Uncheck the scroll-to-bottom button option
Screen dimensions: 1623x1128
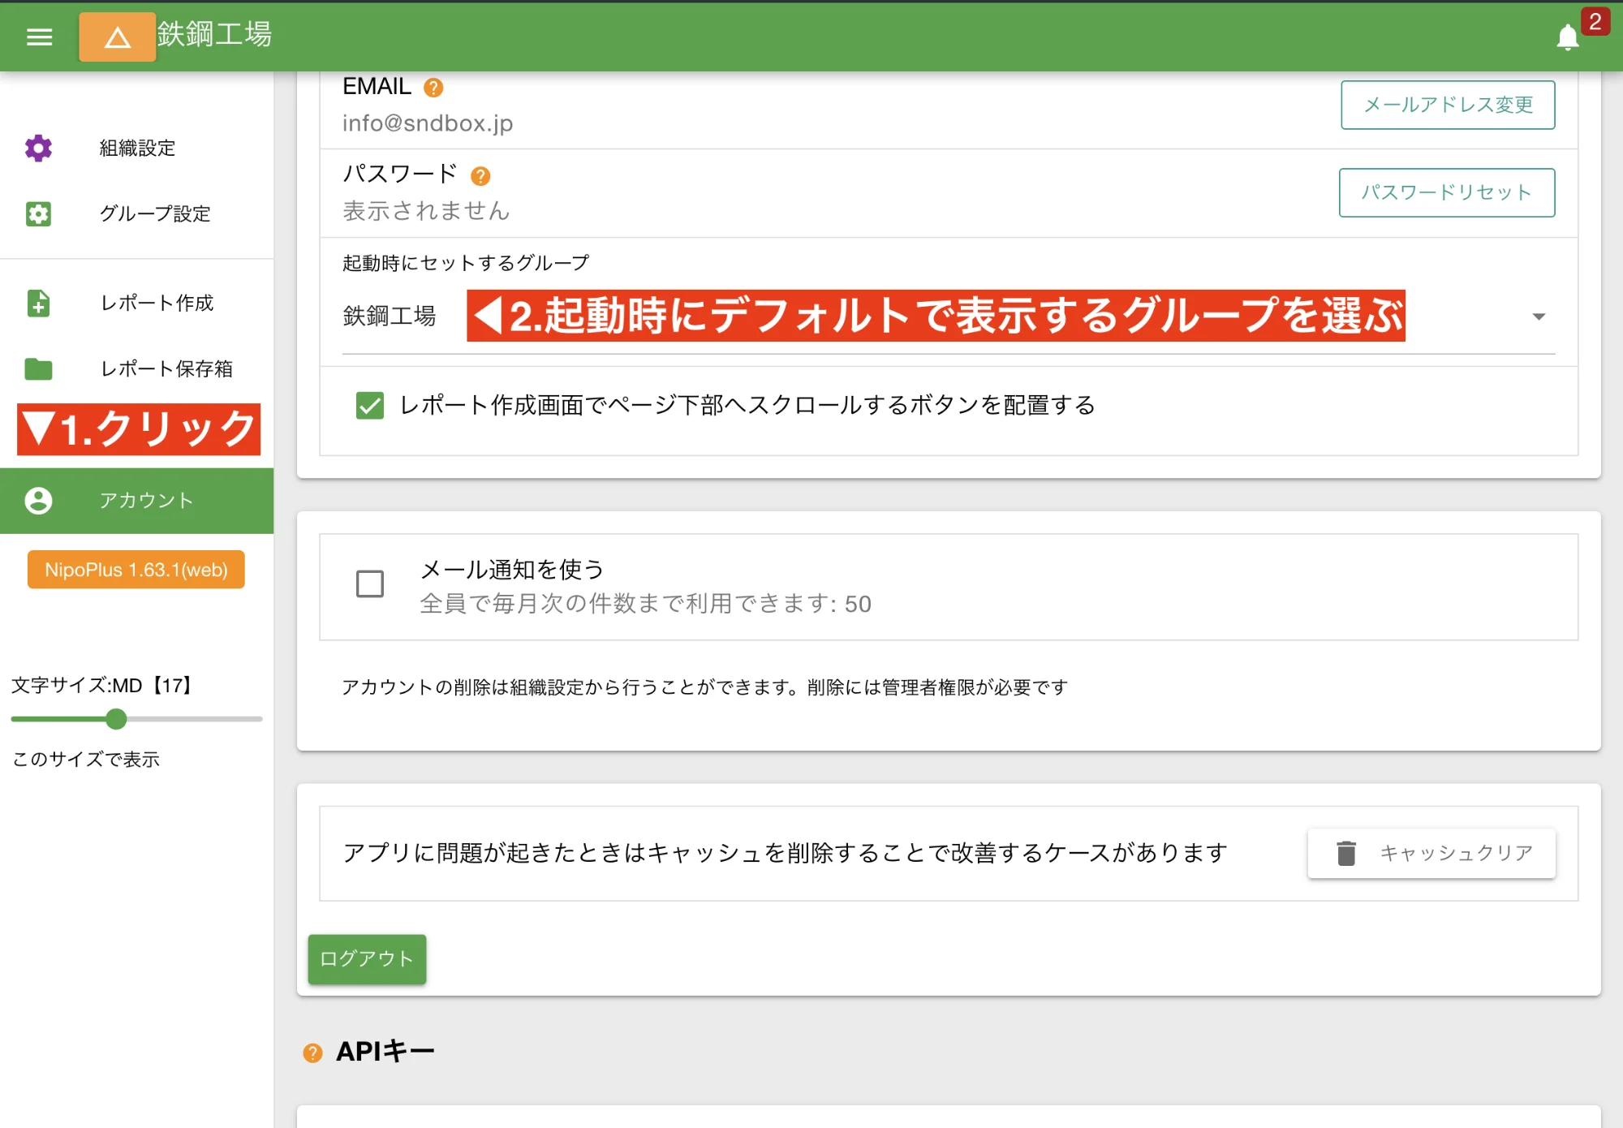click(370, 406)
